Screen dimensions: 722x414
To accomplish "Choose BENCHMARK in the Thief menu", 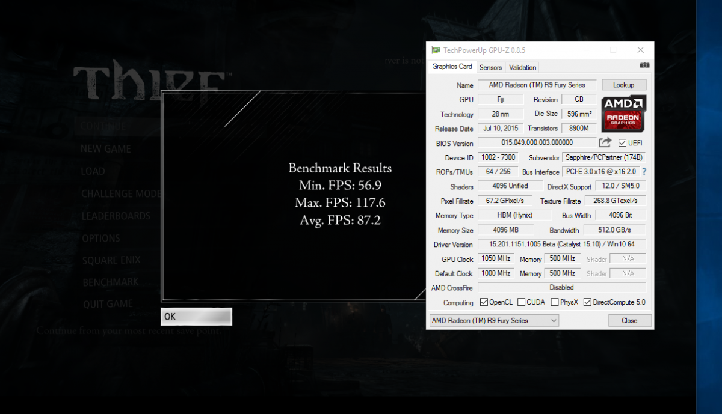I will pyautogui.click(x=111, y=282).
